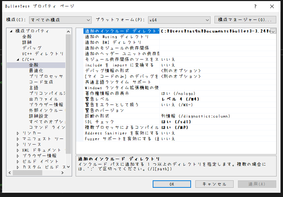Select the モジュール依存関係のソース row
This screenshot has height=197, width=283.
pyautogui.click(x=180, y=60)
